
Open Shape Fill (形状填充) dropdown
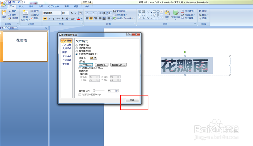(188, 11)
